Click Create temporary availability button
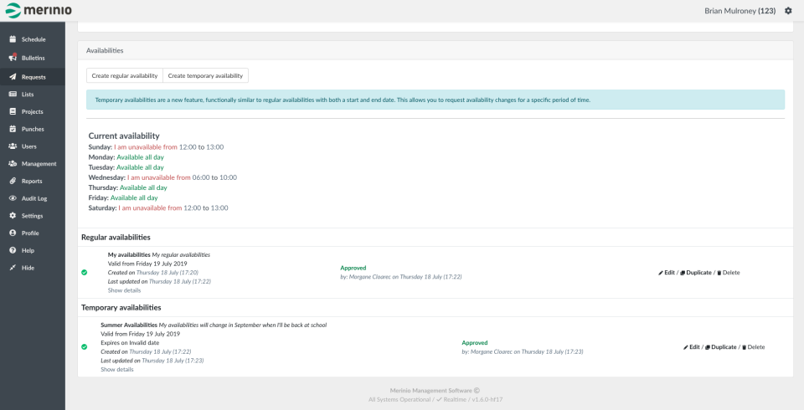 (x=205, y=75)
